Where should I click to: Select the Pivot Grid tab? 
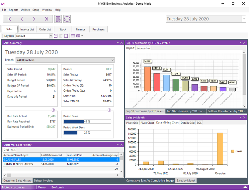pyautogui.click(x=132, y=123)
